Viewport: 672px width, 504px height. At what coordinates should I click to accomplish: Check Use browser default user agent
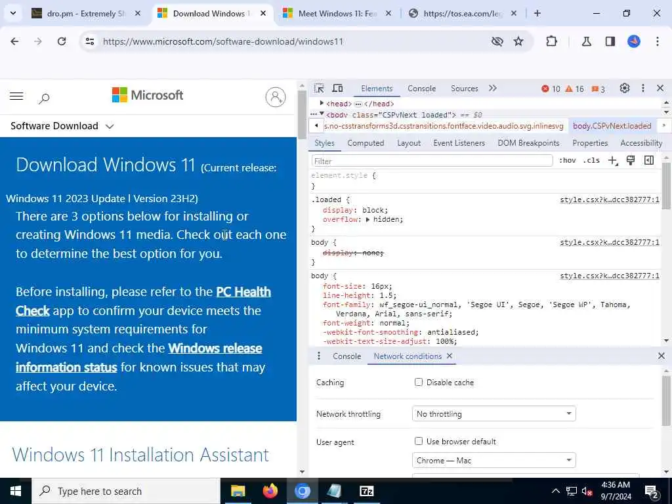(x=419, y=441)
